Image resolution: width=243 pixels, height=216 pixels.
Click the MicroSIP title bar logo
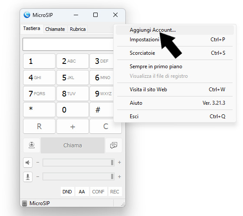[27, 15]
